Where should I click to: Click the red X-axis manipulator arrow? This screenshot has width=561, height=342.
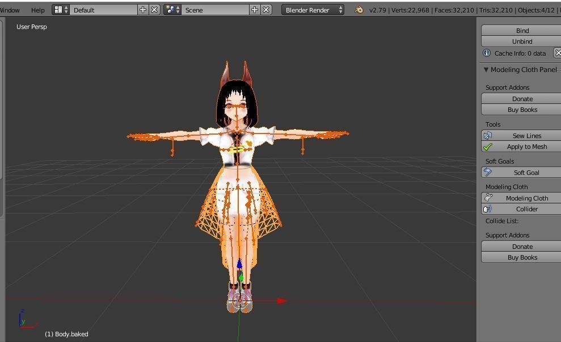pos(282,301)
